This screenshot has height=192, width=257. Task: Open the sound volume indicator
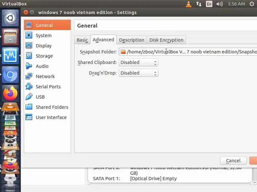coord(219,4)
